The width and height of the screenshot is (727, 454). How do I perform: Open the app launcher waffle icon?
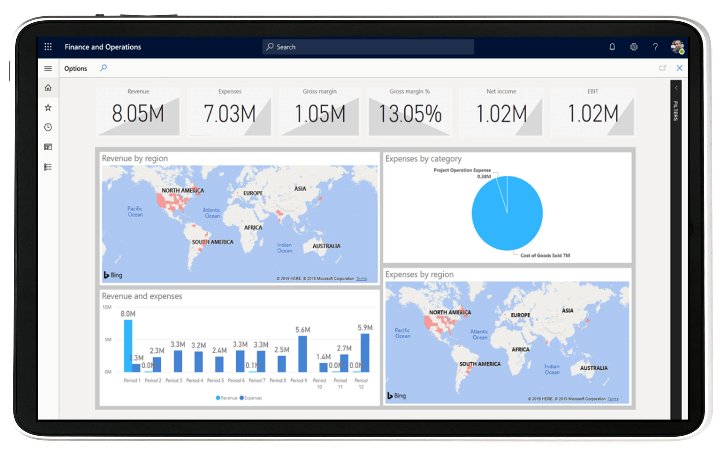point(48,47)
